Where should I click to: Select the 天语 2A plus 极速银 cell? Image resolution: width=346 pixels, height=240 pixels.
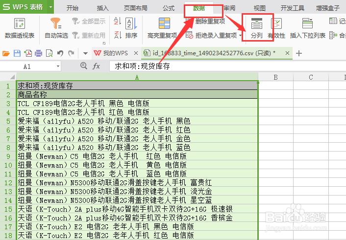137,209
